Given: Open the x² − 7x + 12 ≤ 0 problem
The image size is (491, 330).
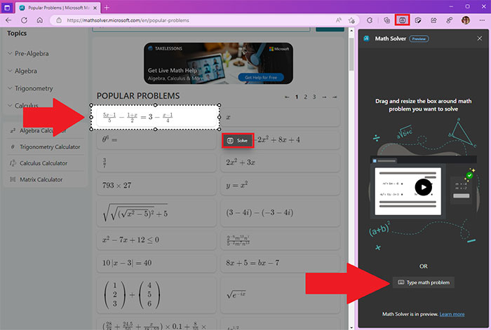Looking at the screenshot, I should (156, 240).
